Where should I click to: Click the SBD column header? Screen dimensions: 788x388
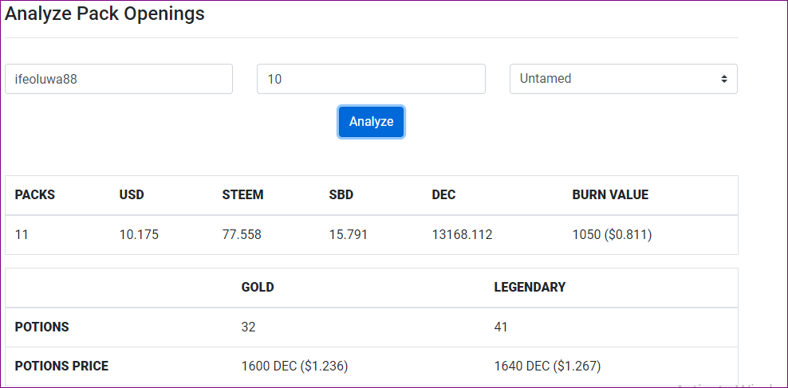point(341,194)
